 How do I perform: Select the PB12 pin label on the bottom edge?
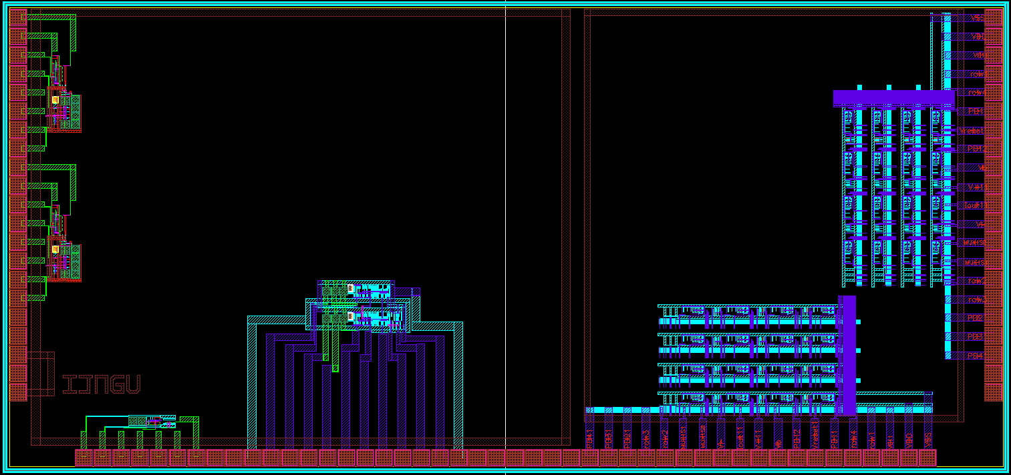(x=796, y=439)
